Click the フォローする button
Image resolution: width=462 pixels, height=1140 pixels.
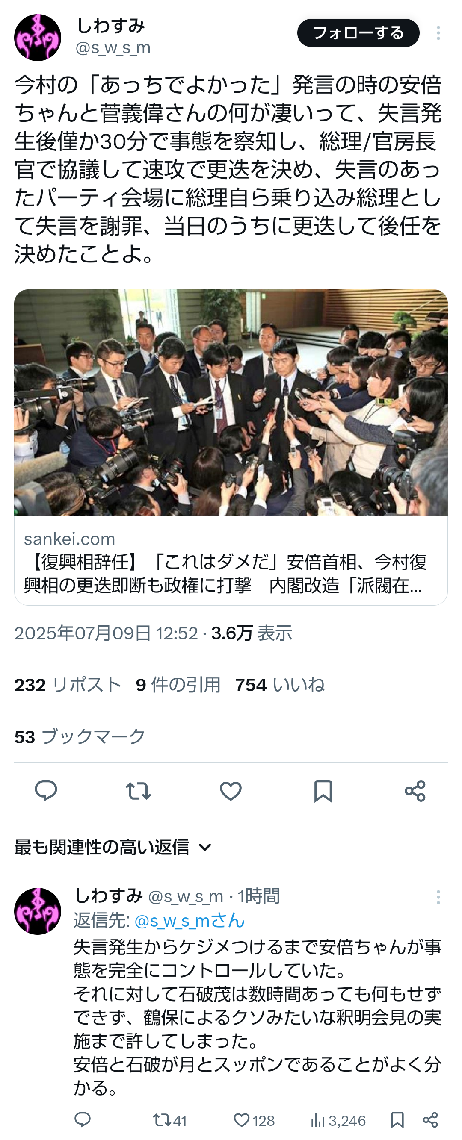(358, 33)
